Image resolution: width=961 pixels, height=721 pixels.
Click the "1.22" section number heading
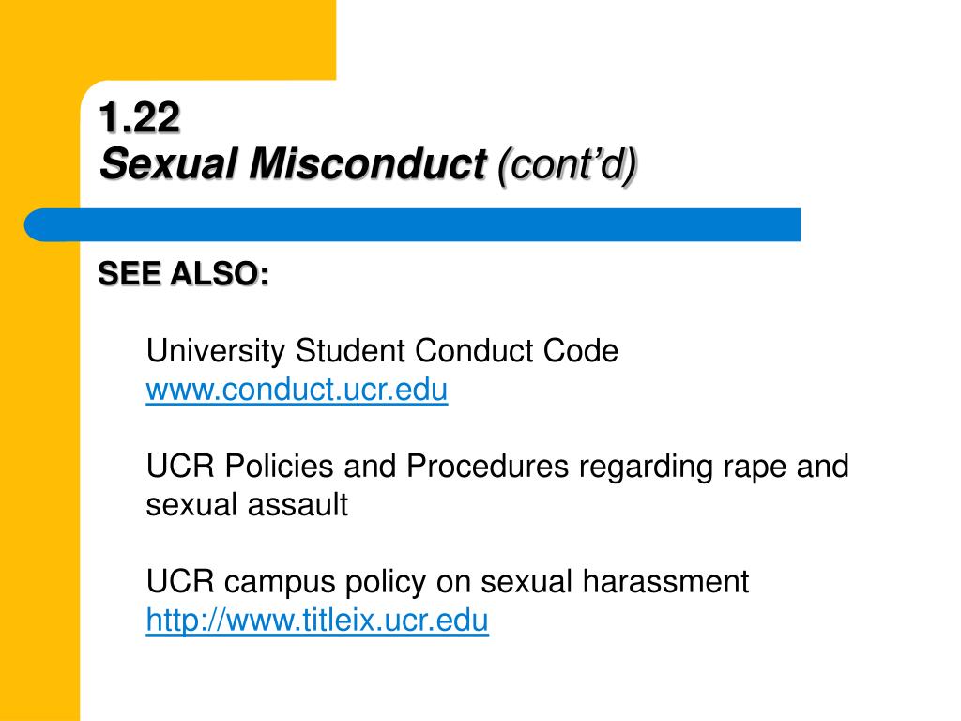click(x=140, y=117)
